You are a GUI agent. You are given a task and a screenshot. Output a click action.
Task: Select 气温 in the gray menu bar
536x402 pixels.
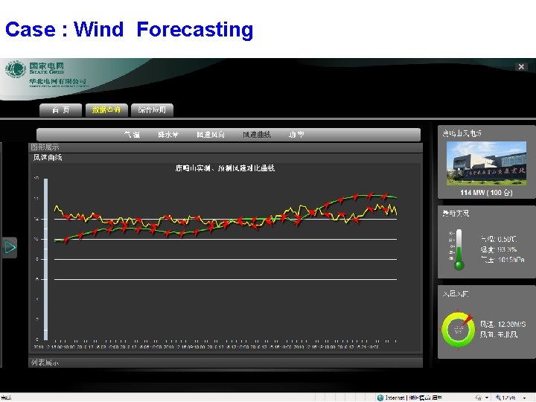click(132, 135)
